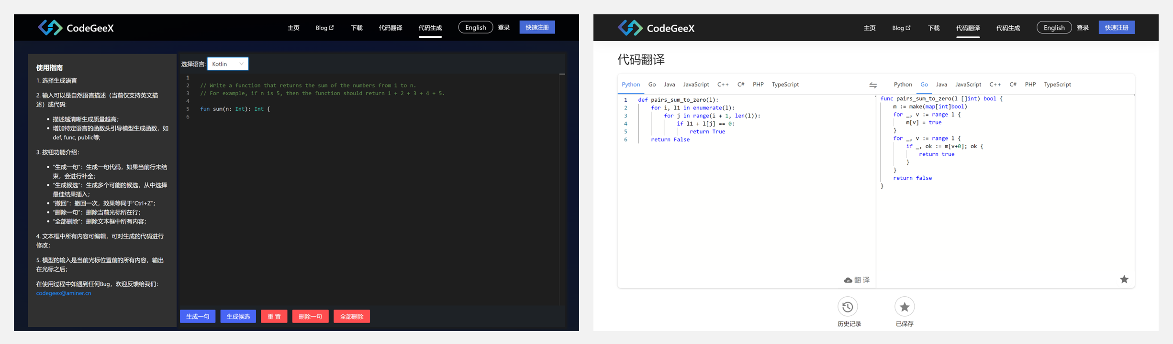Open Kotlin language dropdown
The height and width of the screenshot is (344, 1173).
(228, 64)
